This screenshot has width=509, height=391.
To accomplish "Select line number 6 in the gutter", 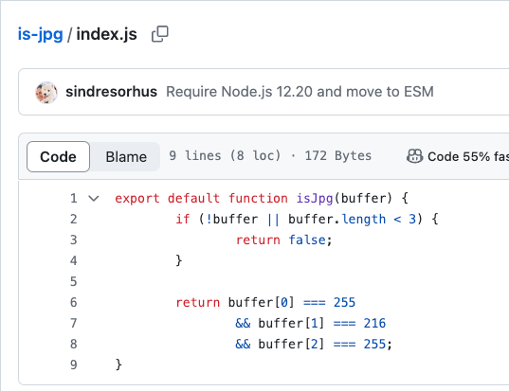I will (x=74, y=303).
